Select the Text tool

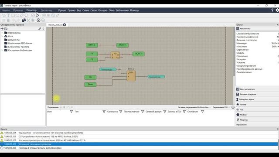point(8,16)
